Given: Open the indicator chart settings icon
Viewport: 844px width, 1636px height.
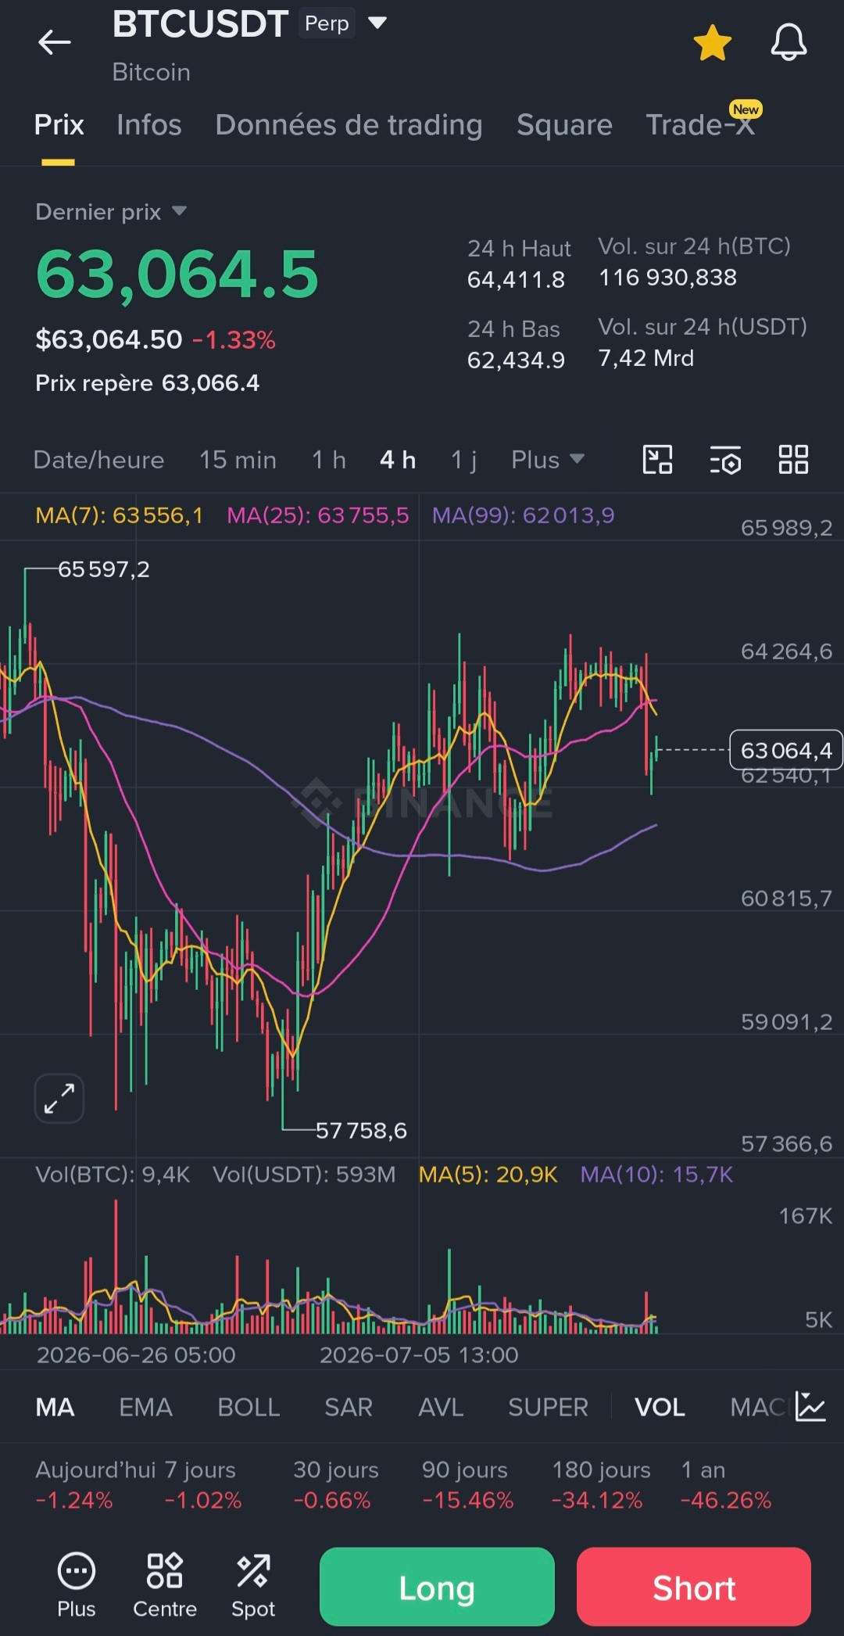Looking at the screenshot, I should (x=810, y=1406).
